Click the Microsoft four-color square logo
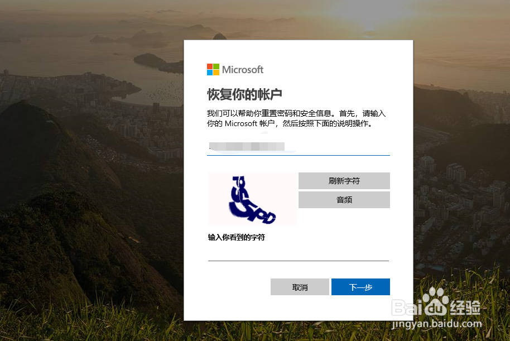This screenshot has height=341, width=510. click(213, 69)
